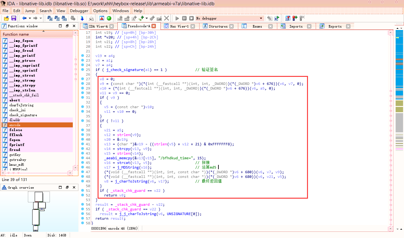404x238 pixels.
Task: Open the Options menu
Action: pyautogui.click(x=100, y=11)
